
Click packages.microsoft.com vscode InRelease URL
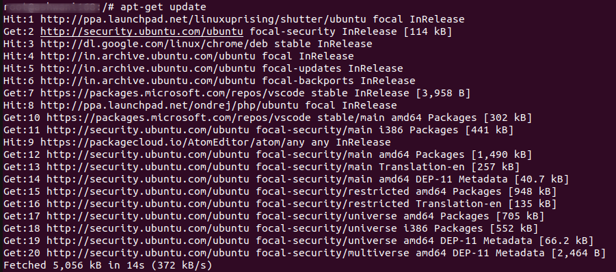(173, 93)
